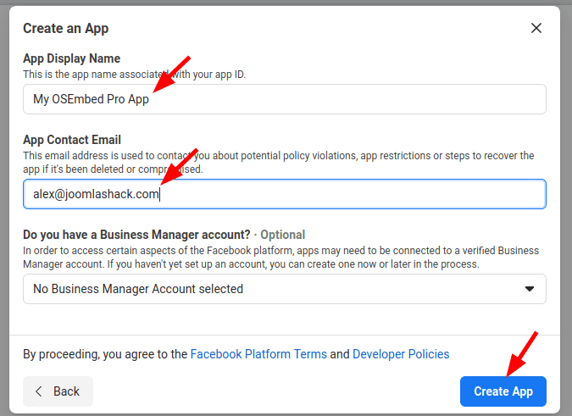Viewport: 572px width, 416px height.
Task: Open Facebook Platform Terms link
Action: coord(258,354)
